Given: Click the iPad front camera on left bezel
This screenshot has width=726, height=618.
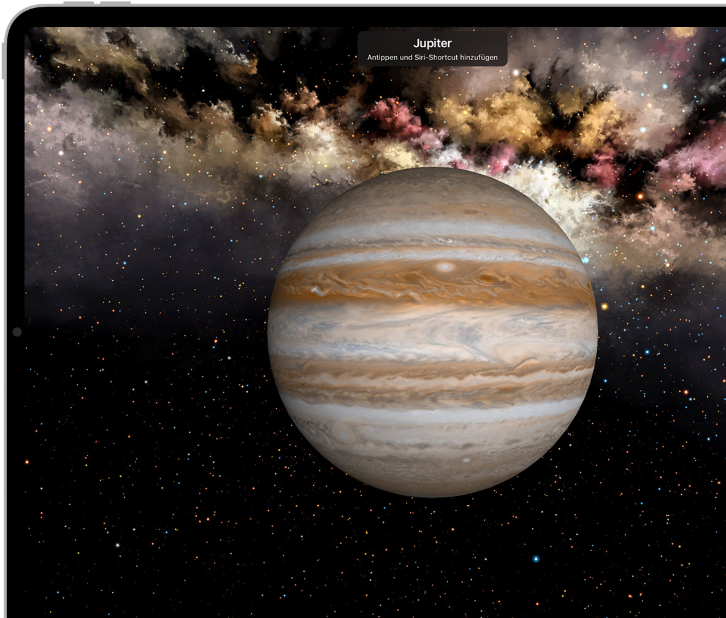Looking at the screenshot, I should pos(17,332).
